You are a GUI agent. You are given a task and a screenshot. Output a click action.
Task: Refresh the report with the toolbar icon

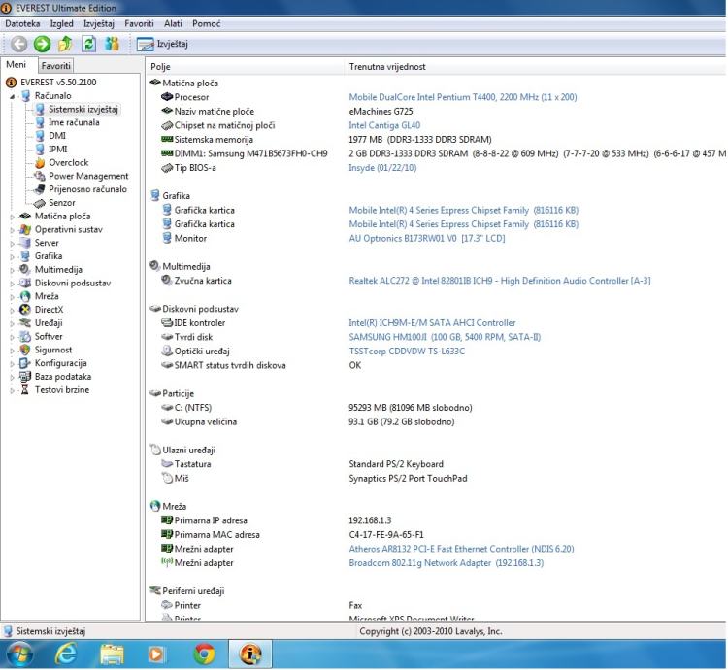tap(88, 44)
